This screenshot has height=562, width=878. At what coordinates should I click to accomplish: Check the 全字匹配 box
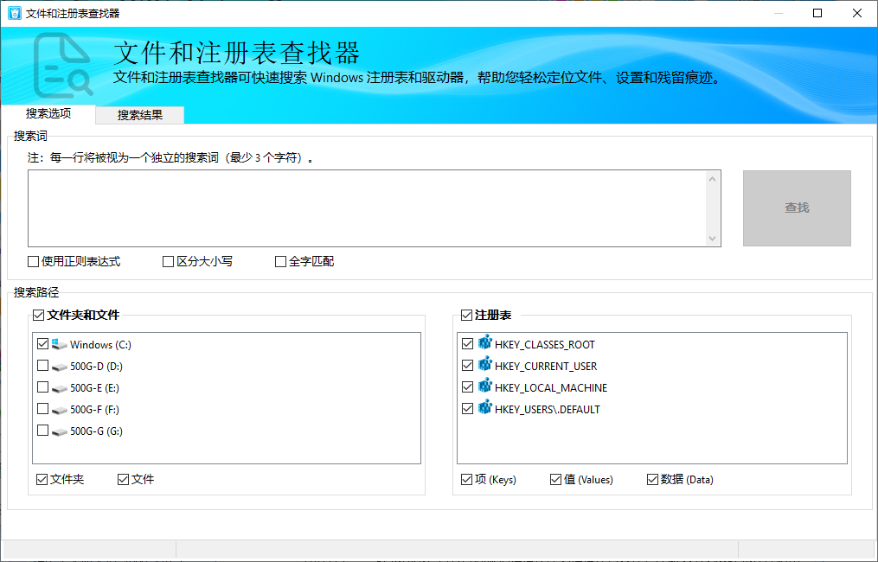[280, 262]
